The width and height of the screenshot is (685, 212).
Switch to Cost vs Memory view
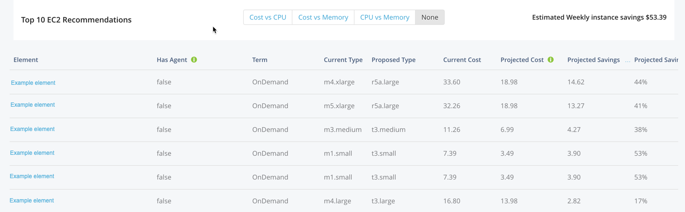tap(323, 17)
